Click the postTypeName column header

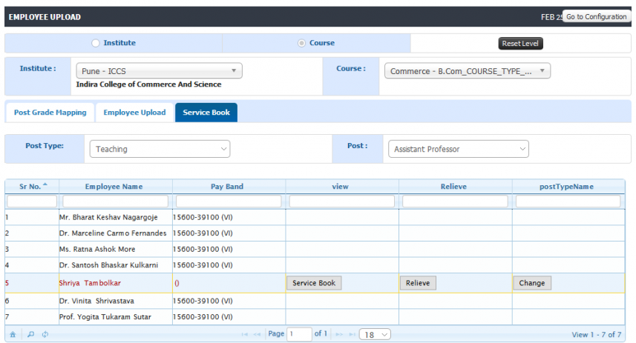[568, 187]
